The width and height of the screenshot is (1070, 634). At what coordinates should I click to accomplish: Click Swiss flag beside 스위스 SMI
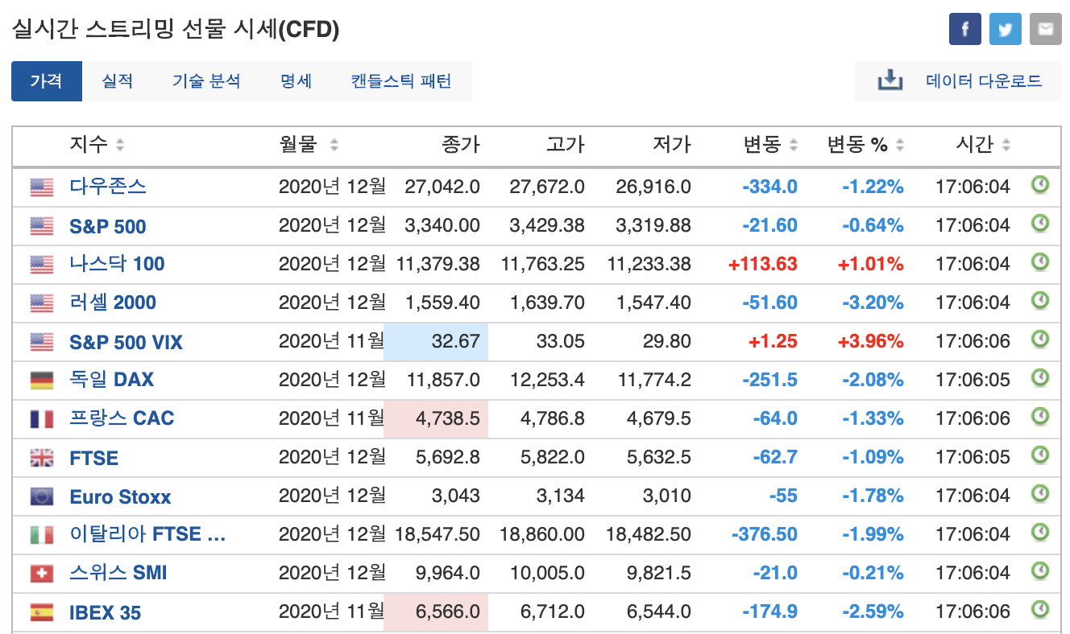(42, 574)
